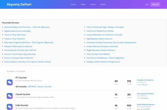Open Muğla Menteşe Ücretsiz Veteriner topic
167x110 pixels.
click(x=101, y=50)
